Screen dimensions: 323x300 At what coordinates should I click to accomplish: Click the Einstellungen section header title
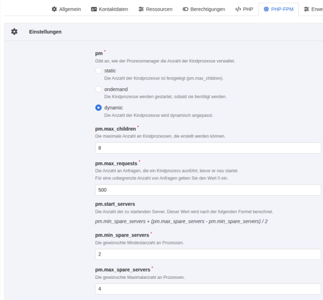pos(45,32)
